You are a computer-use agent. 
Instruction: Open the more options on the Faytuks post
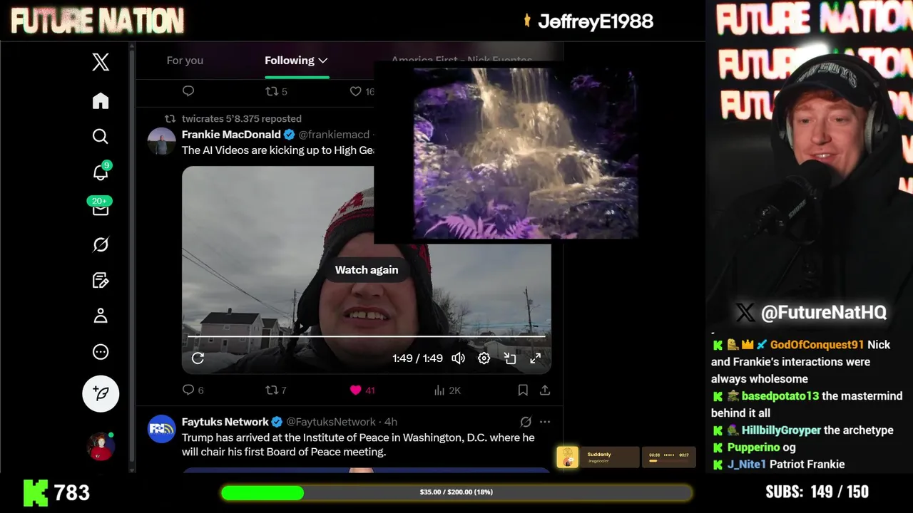pos(545,422)
